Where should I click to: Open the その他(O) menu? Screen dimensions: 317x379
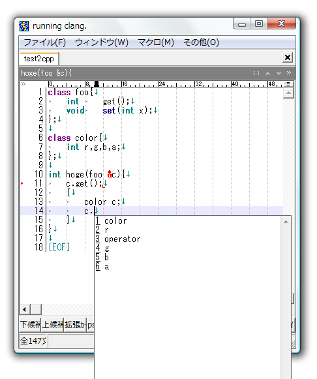coord(202,42)
